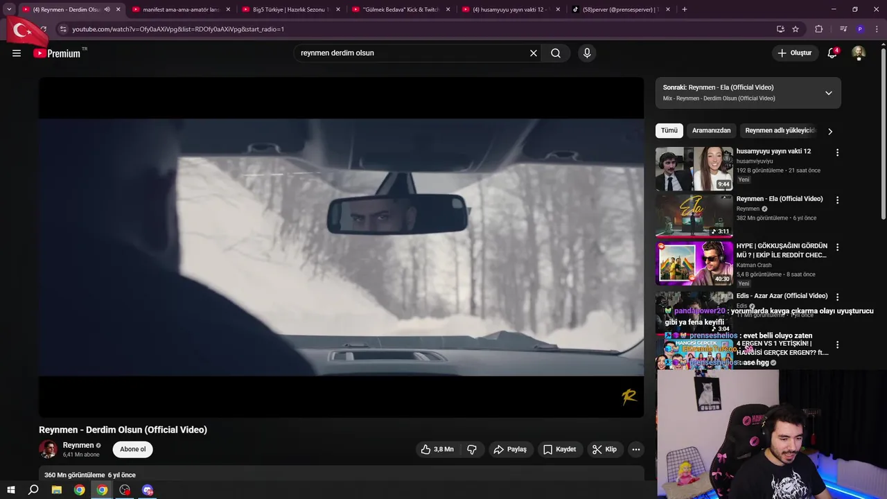
Task: Switch to Gülmek Bedava Kick & Twitch tab
Action: click(x=401, y=10)
